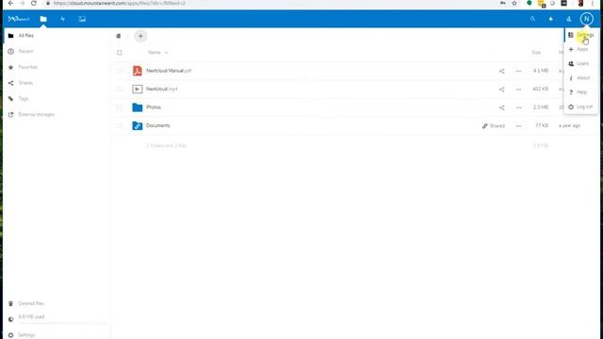Open the Gallery picture icon

pos(82,19)
